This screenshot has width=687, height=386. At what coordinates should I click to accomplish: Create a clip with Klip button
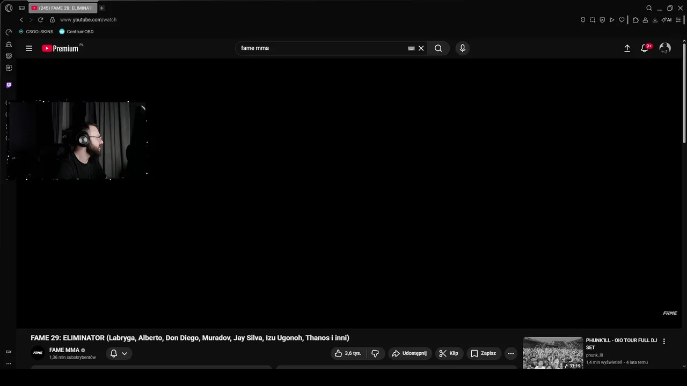pos(449,353)
